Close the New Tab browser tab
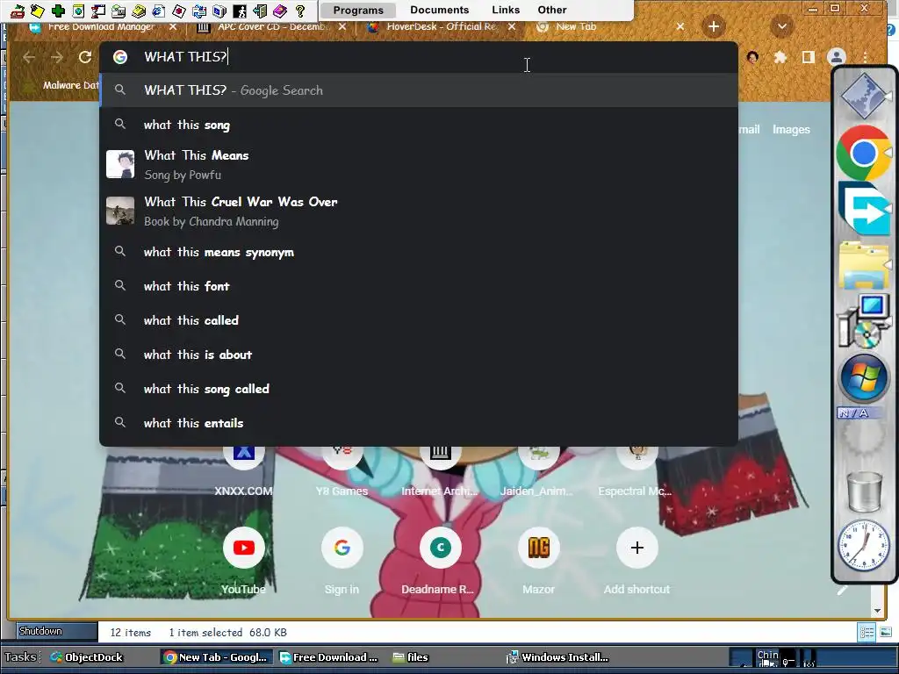 pyautogui.click(x=680, y=27)
